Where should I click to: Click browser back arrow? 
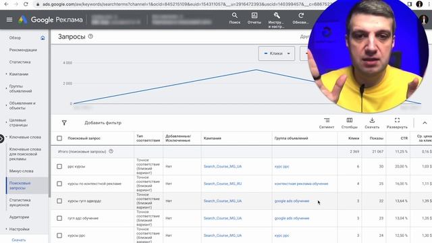pyautogui.click(x=6, y=4)
